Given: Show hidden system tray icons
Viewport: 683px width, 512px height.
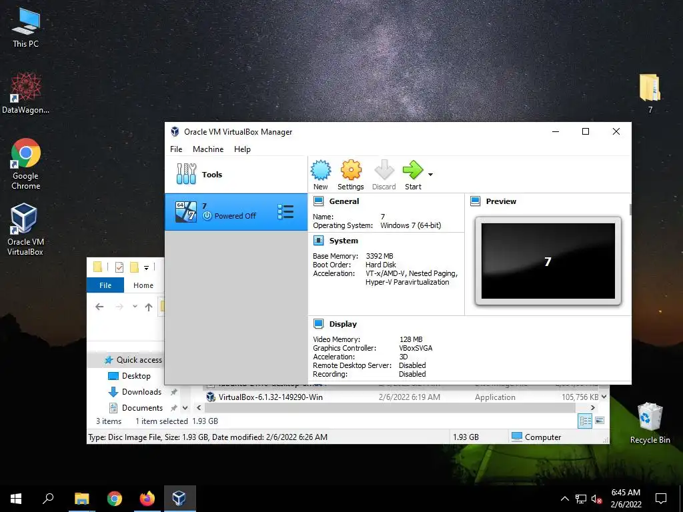Looking at the screenshot, I should click(564, 499).
